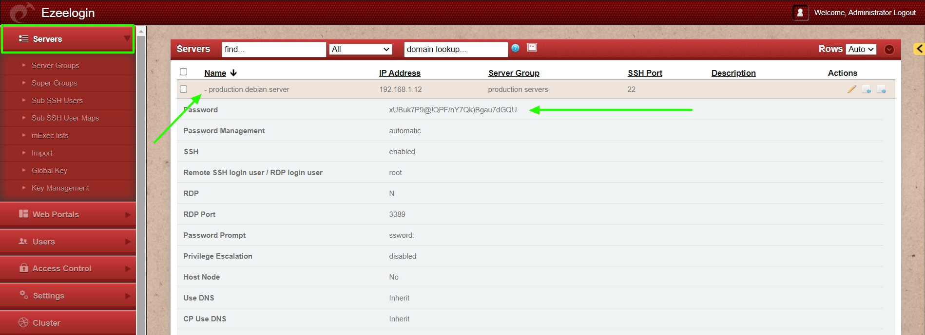
Task: Open the Global Key submenu item
Action: tap(49, 171)
